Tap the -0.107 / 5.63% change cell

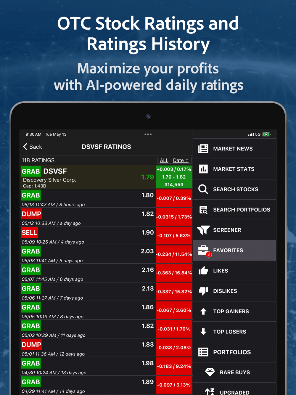[174, 236]
